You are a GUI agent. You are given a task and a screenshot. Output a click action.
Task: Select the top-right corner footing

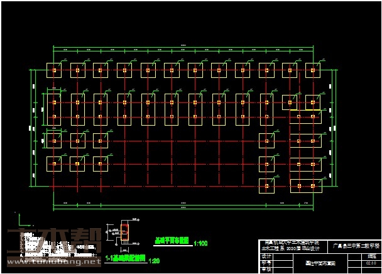click(x=313, y=70)
